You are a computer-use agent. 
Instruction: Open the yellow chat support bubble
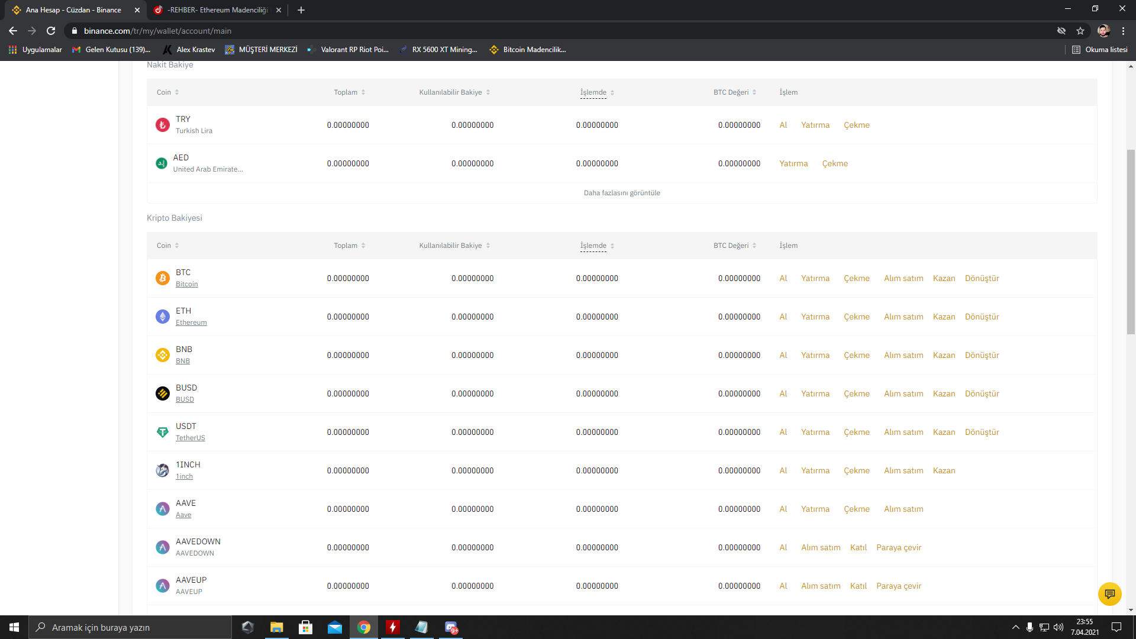point(1109,593)
